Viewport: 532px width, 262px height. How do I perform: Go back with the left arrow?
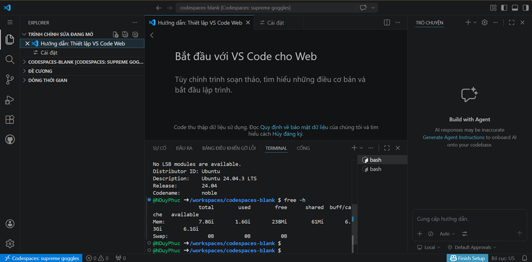click(158, 8)
